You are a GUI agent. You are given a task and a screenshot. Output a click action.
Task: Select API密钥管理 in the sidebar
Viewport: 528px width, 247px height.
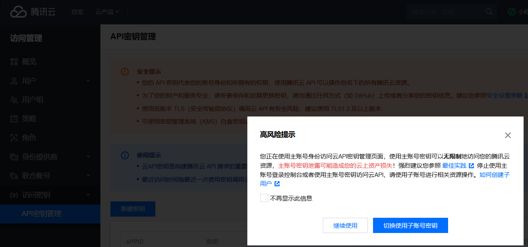[50, 214]
